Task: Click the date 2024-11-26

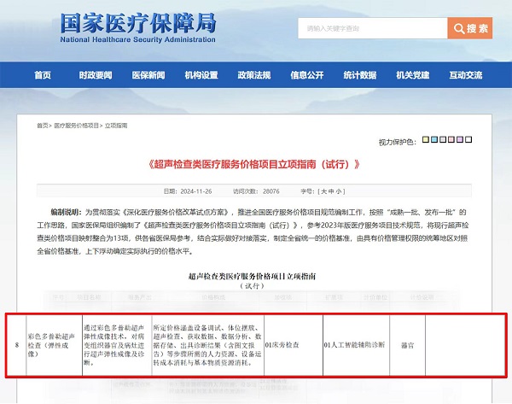Action: (x=196, y=191)
